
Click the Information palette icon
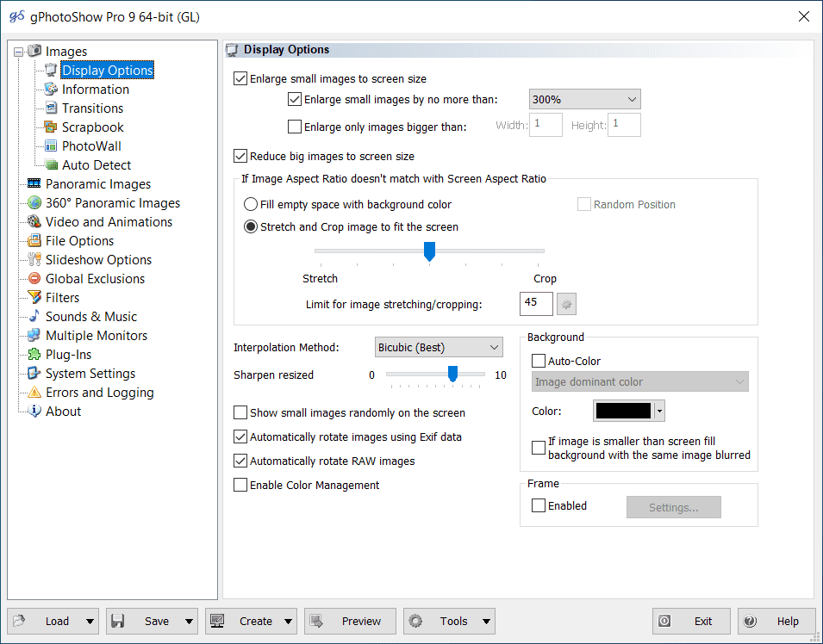(51, 89)
